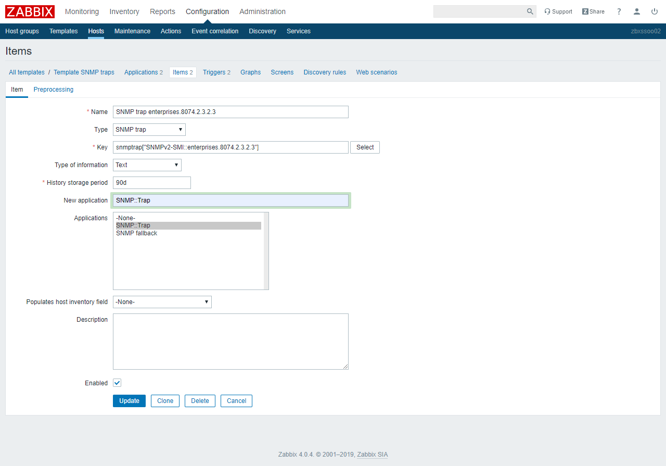The width and height of the screenshot is (666, 466).
Task: Open the Administration menu
Action: 262,11
